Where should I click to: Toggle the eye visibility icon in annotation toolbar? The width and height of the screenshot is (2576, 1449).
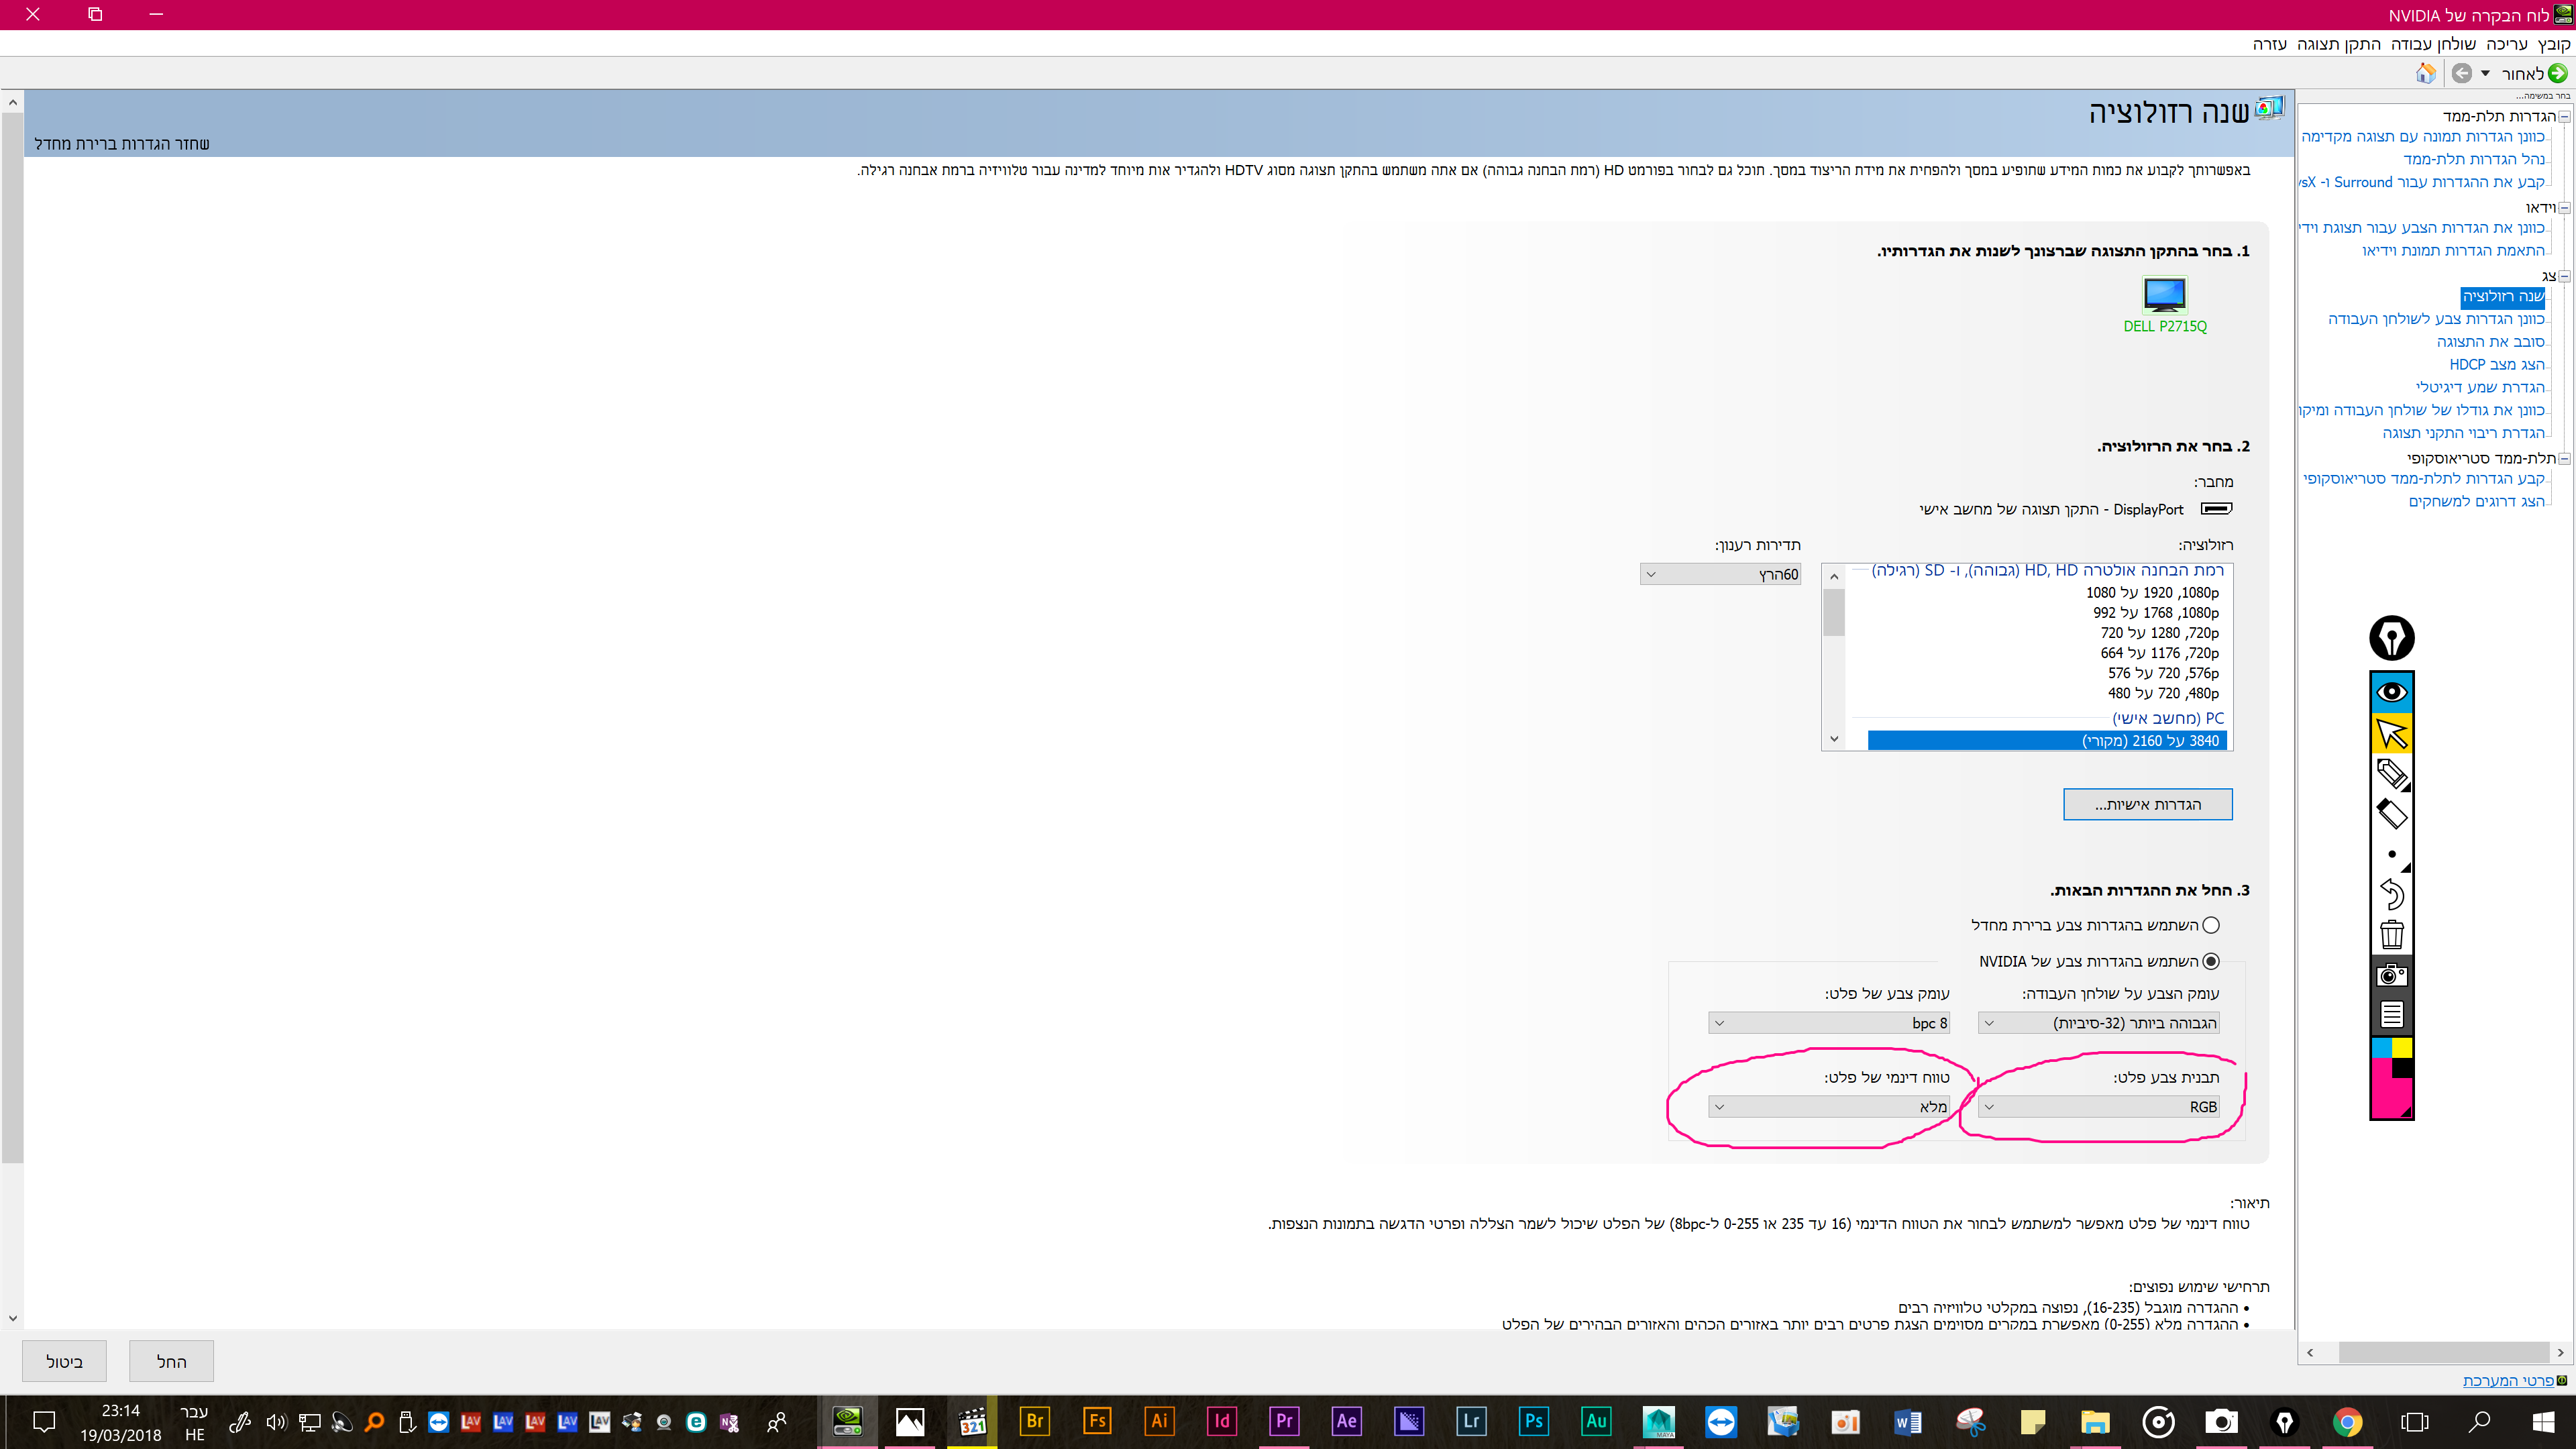[2391, 692]
